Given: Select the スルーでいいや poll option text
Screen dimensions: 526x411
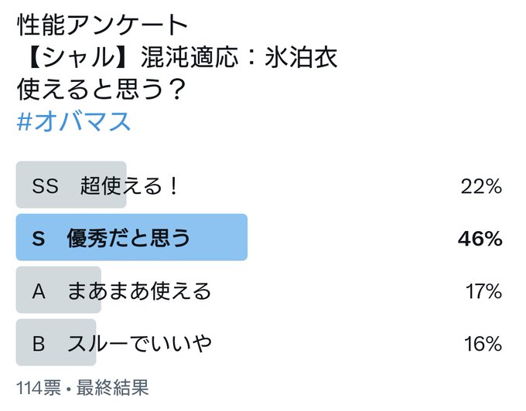Looking at the screenshot, I should point(139,343).
